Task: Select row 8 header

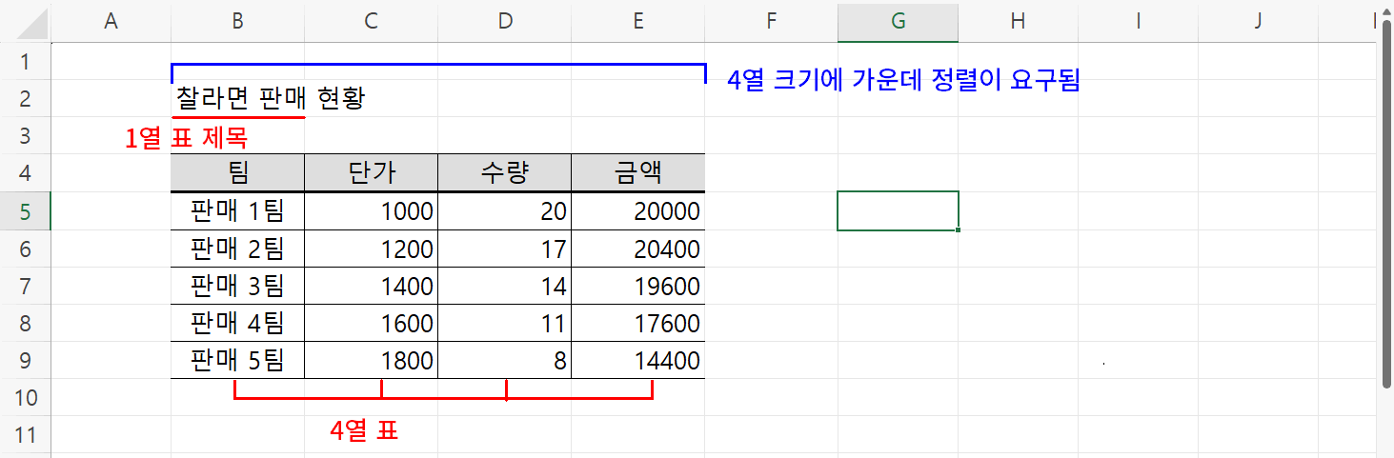Action: point(26,323)
